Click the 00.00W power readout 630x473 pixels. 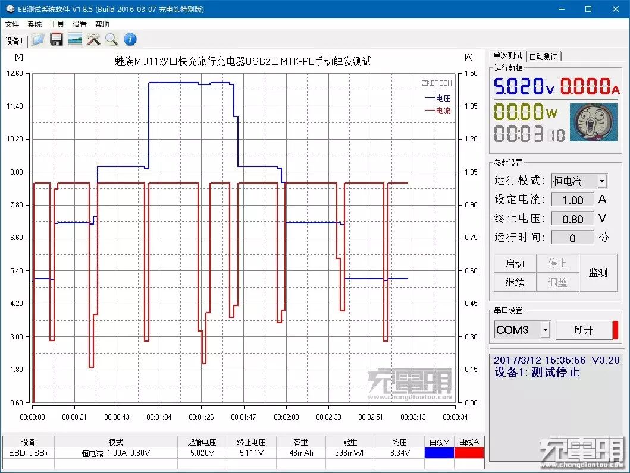(525, 112)
